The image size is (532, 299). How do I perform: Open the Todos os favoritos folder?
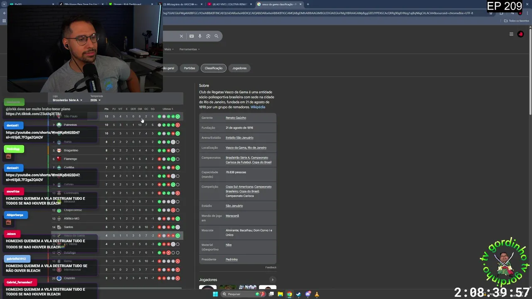[x=517, y=21]
